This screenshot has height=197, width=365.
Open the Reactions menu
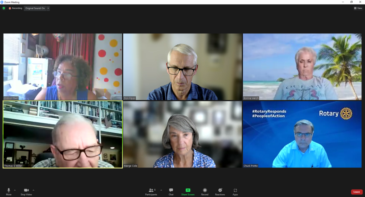(x=220, y=191)
